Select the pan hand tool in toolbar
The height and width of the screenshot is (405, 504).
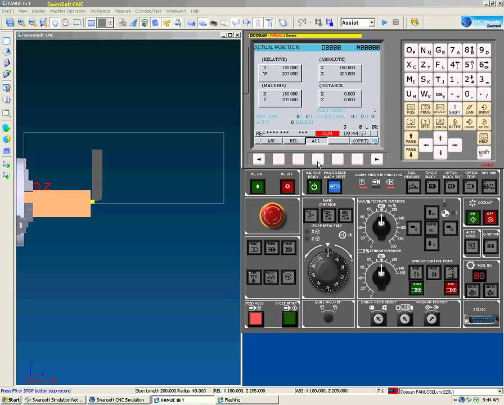(x=55, y=22)
